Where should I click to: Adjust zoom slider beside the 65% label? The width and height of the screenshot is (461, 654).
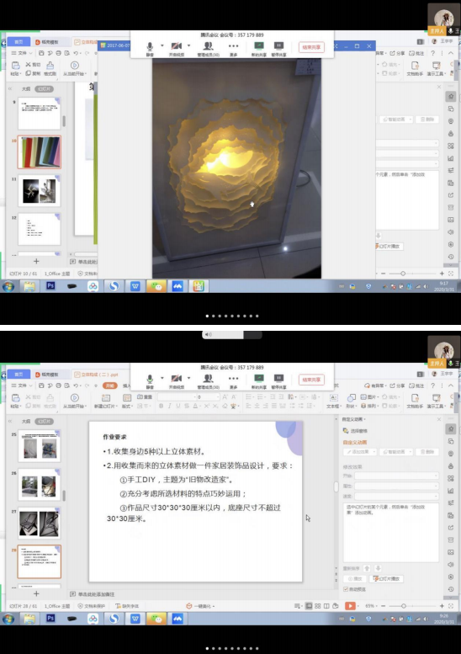[x=403, y=606]
